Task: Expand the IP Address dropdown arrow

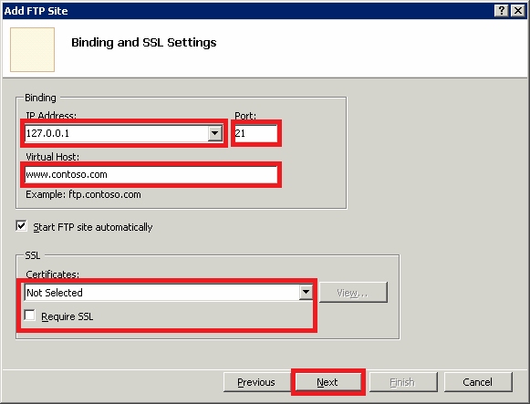Action: point(214,133)
